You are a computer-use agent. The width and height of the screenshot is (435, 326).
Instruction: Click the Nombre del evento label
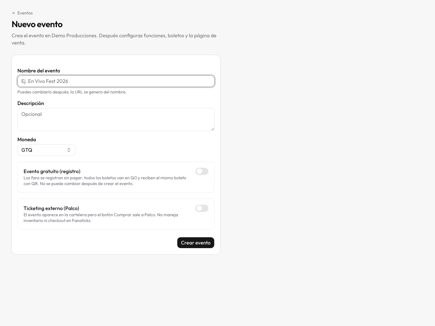pos(39,71)
